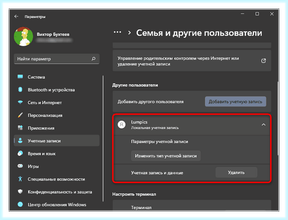This screenshot has height=220, width=288.
Task: Focus the Найти параметр search field
Action: click(x=57, y=59)
